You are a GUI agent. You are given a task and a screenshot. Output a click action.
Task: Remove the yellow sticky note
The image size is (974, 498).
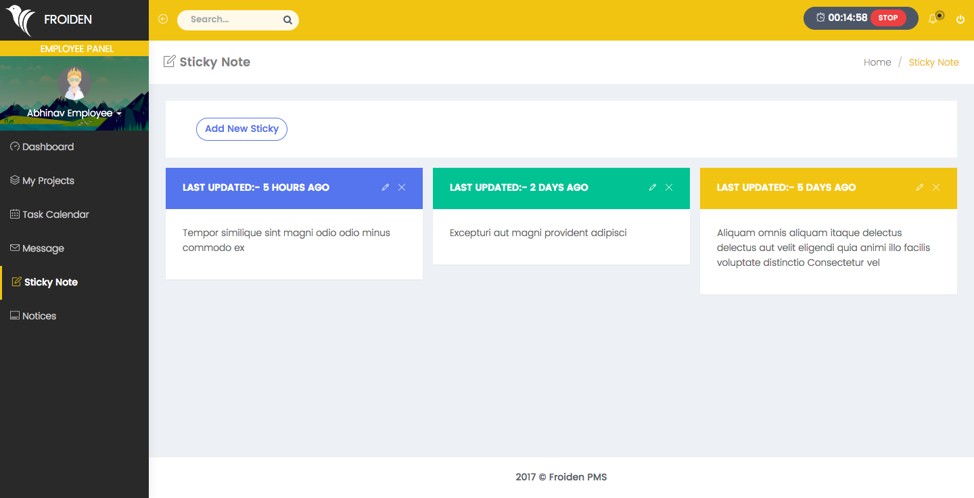coord(936,187)
